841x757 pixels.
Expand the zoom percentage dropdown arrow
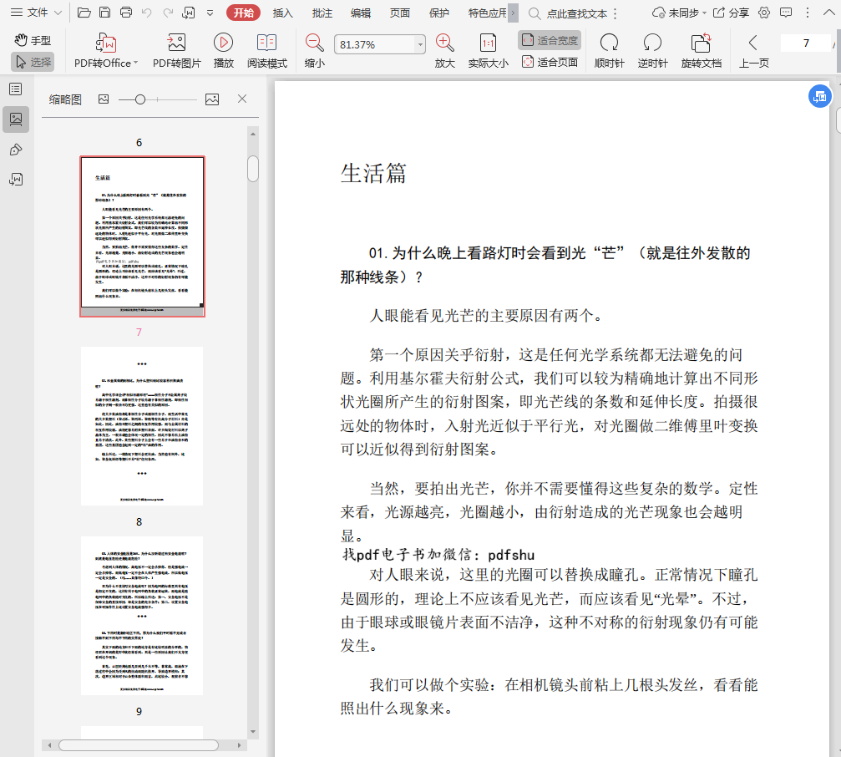420,44
